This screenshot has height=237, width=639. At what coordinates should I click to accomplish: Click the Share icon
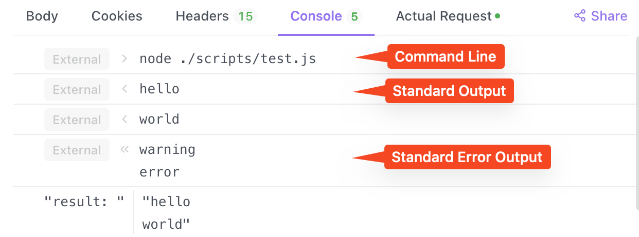click(x=580, y=16)
